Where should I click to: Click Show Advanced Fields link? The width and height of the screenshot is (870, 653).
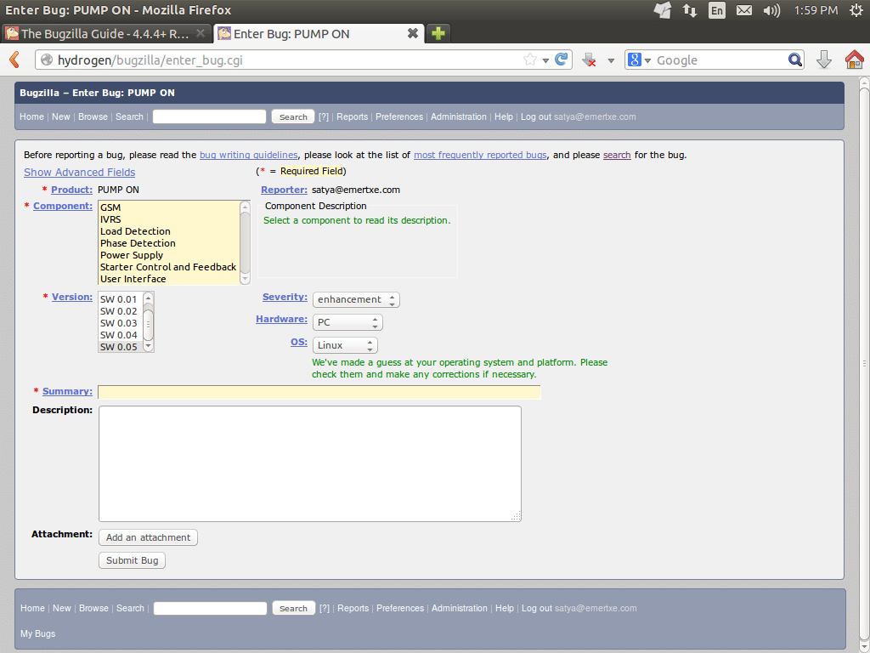tap(79, 172)
